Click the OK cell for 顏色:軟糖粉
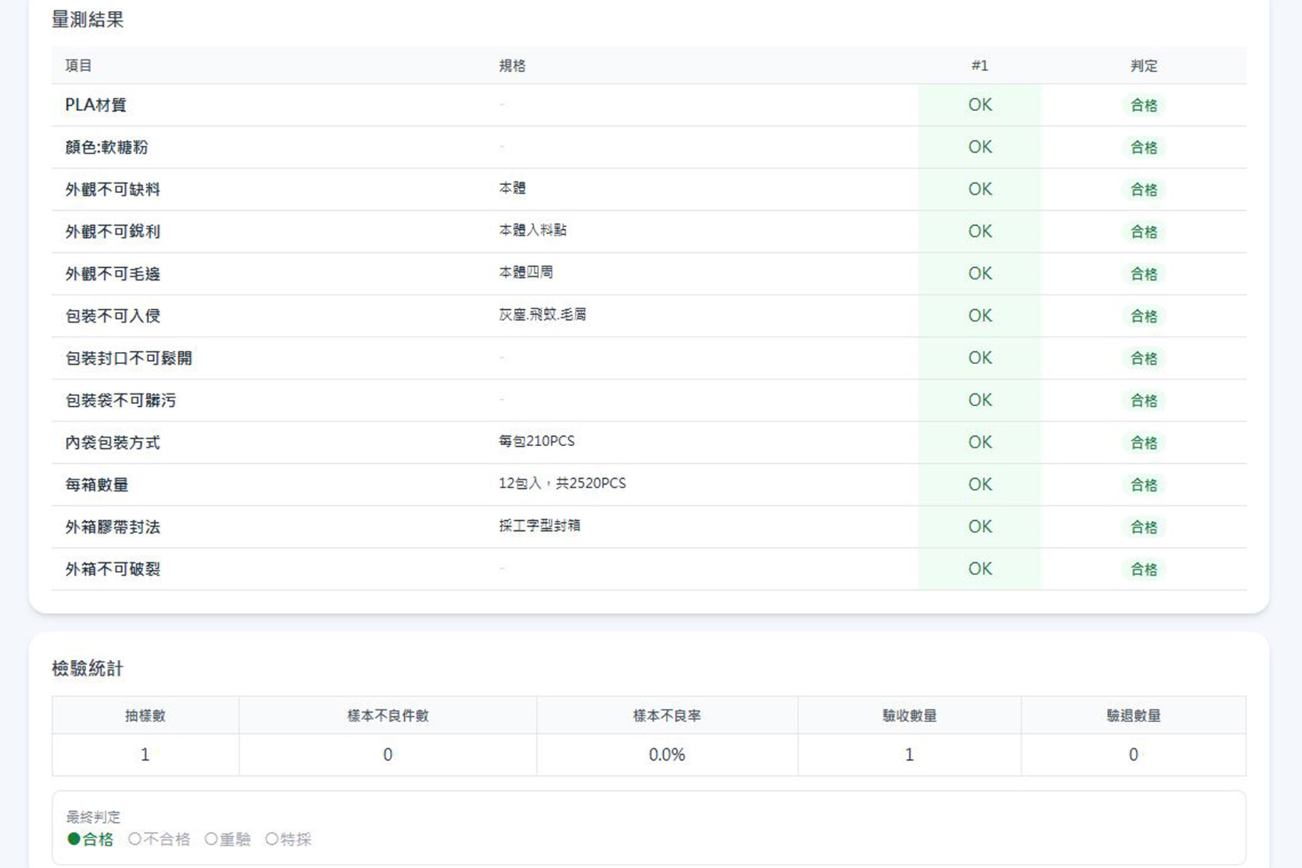This screenshot has height=868, width=1302. click(x=980, y=147)
